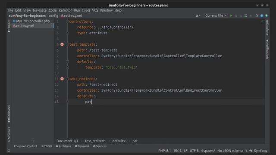Open the Navigate menu

click(40, 10)
